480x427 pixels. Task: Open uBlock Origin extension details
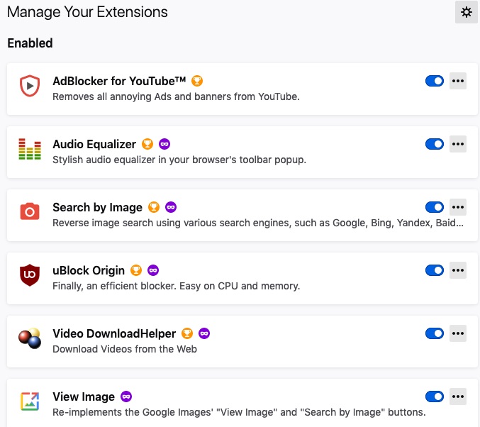89,270
